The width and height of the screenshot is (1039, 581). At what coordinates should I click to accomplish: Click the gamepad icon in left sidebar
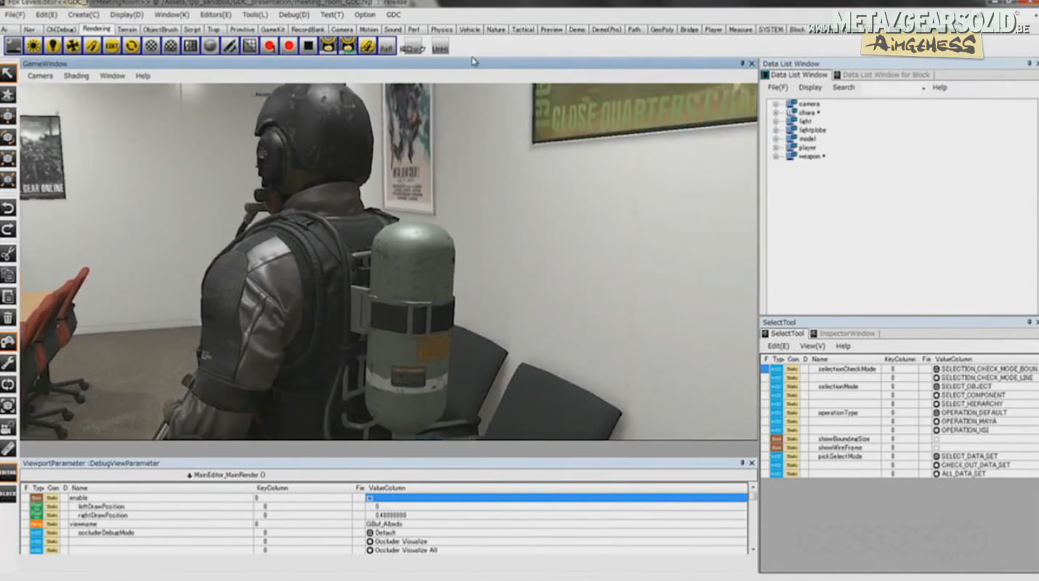(8, 341)
